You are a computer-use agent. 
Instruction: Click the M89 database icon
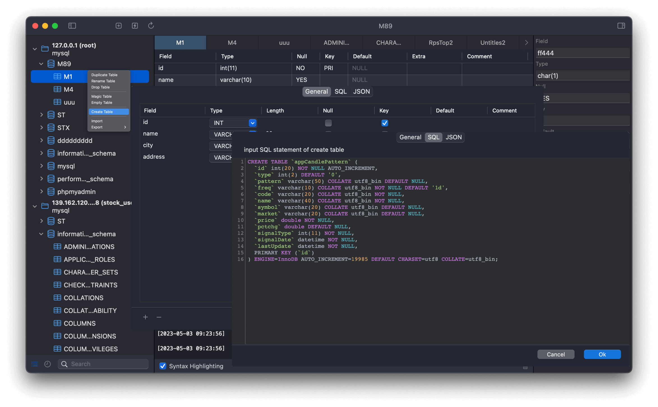coord(51,64)
